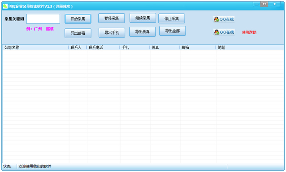Select the 传真 column header
The image size is (286, 172).
point(165,48)
